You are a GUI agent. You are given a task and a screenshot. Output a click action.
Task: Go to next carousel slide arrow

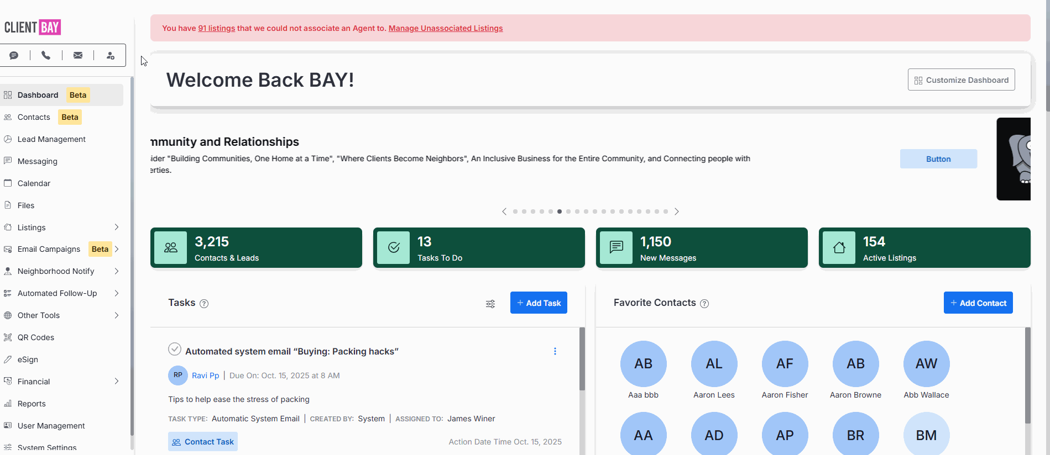pyautogui.click(x=676, y=211)
